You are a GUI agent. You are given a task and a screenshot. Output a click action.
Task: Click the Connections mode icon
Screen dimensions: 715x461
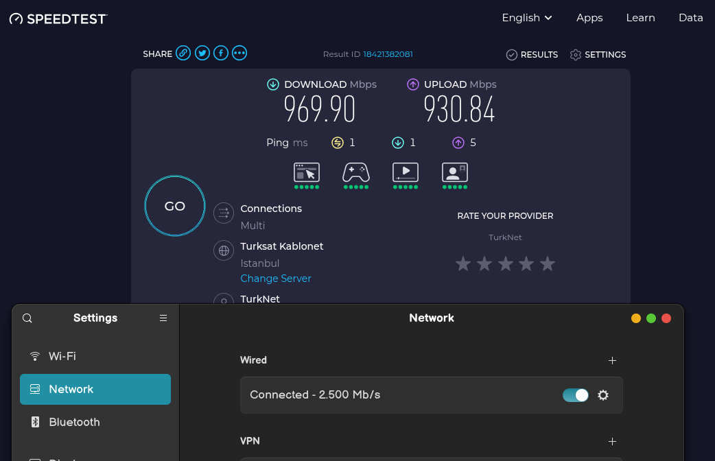click(x=224, y=213)
